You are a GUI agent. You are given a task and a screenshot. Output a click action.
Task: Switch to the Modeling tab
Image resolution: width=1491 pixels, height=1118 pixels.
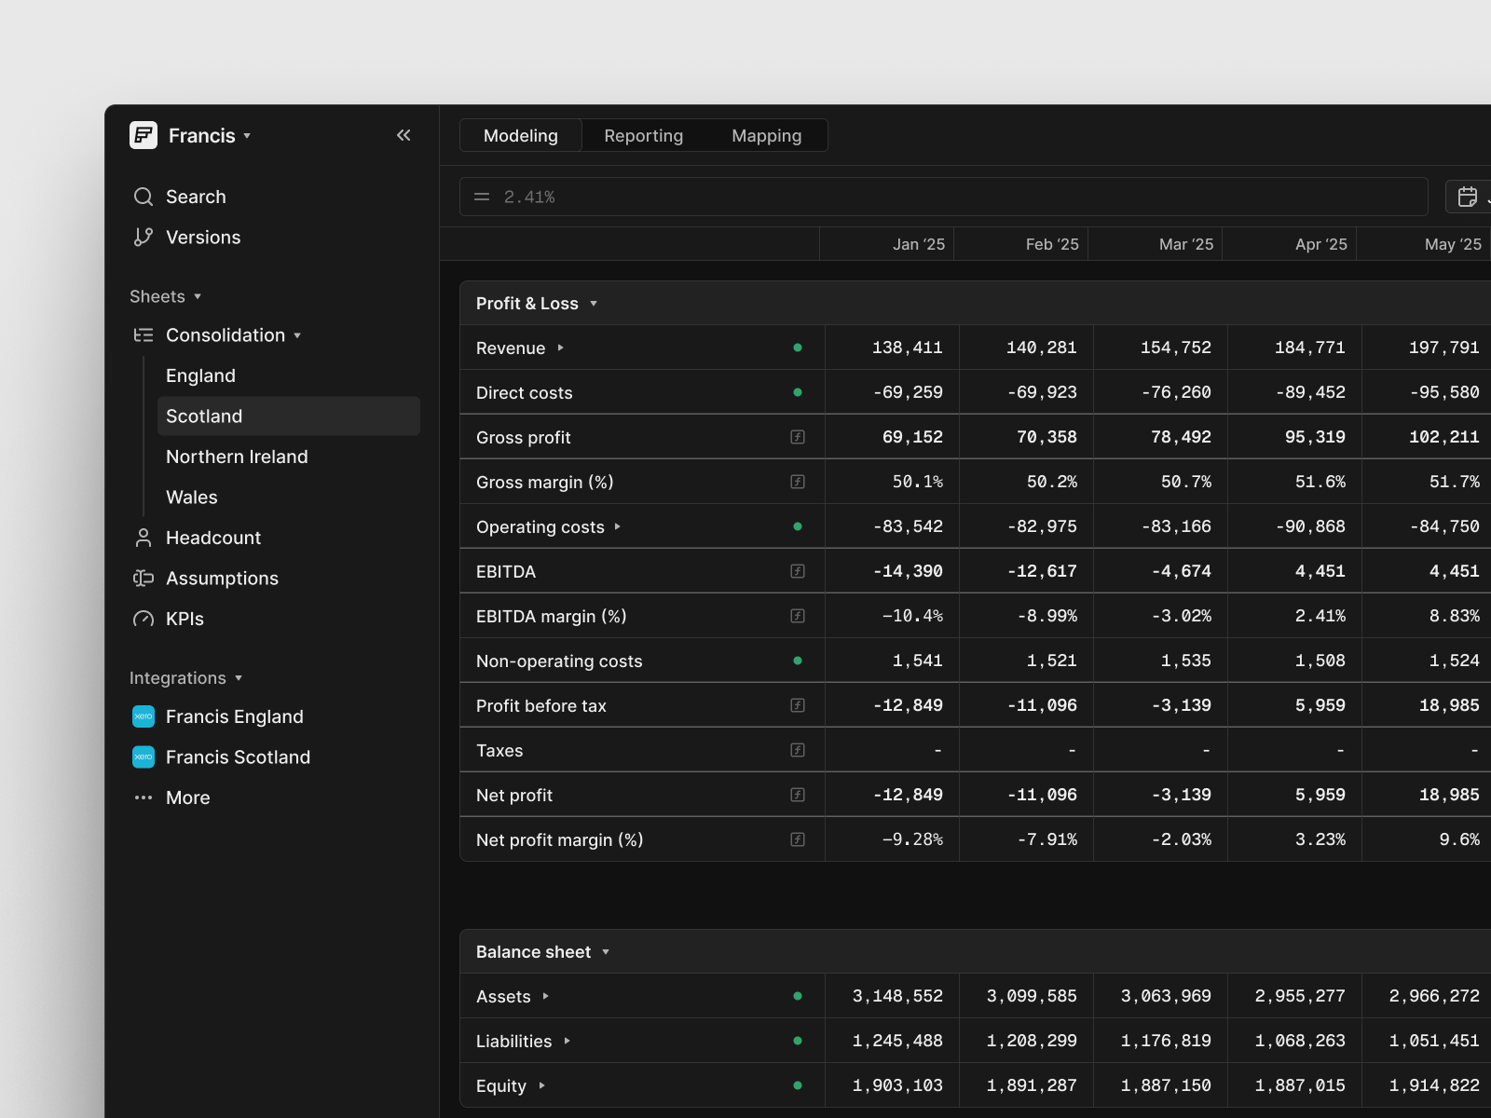click(x=521, y=135)
